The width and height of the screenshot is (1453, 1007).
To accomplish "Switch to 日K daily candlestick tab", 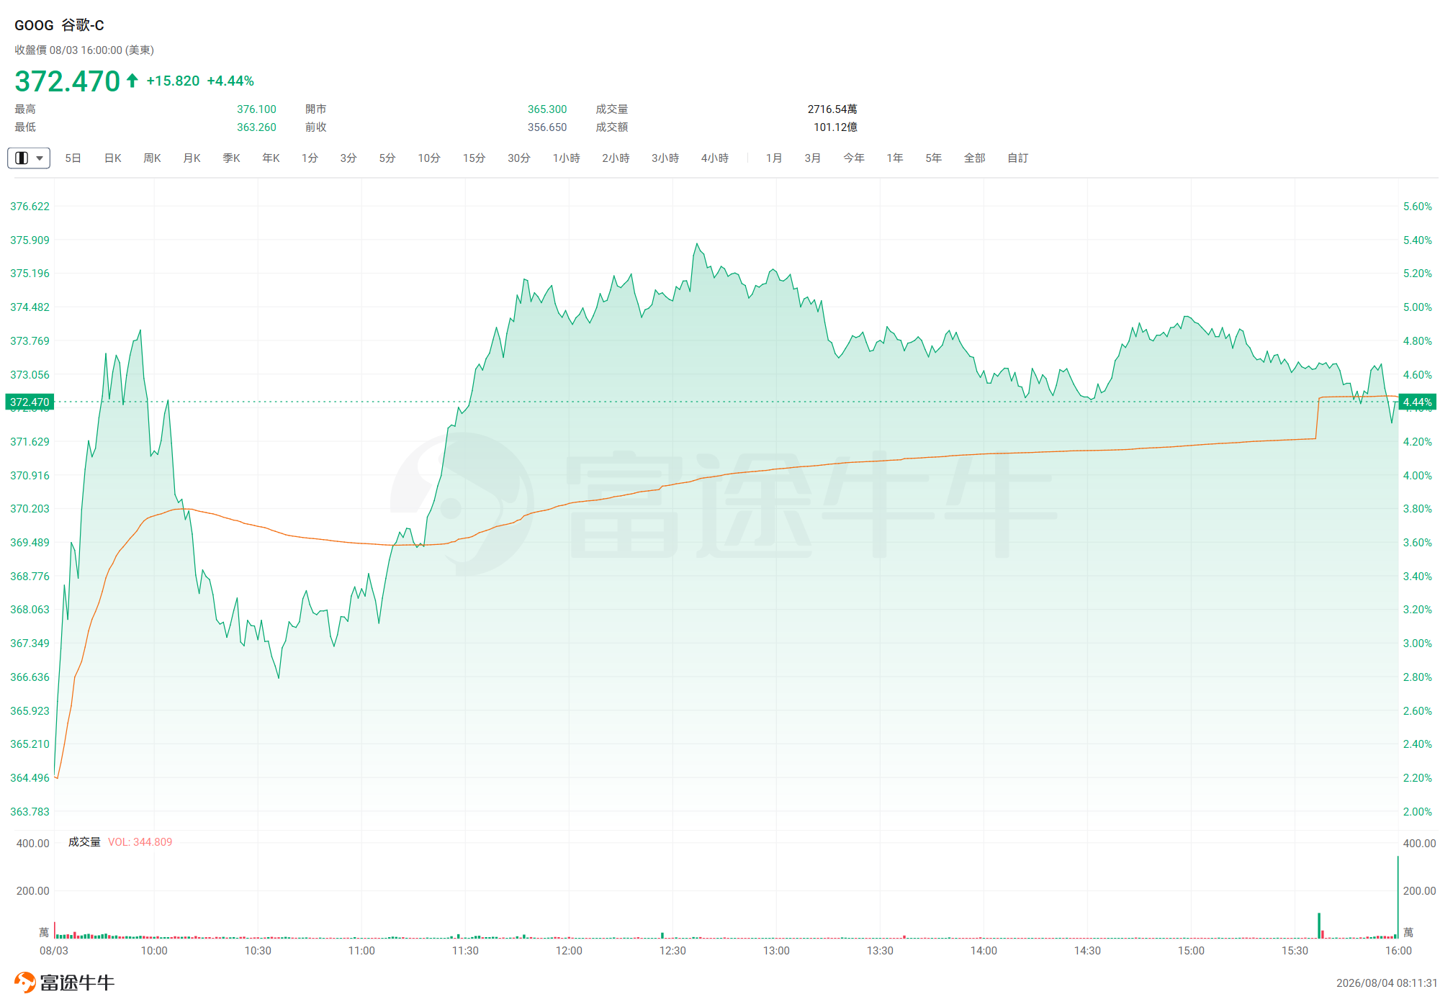I will (113, 158).
